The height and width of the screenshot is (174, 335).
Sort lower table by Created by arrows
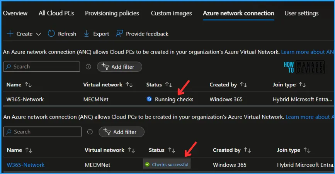pyautogui.click(x=247, y=150)
